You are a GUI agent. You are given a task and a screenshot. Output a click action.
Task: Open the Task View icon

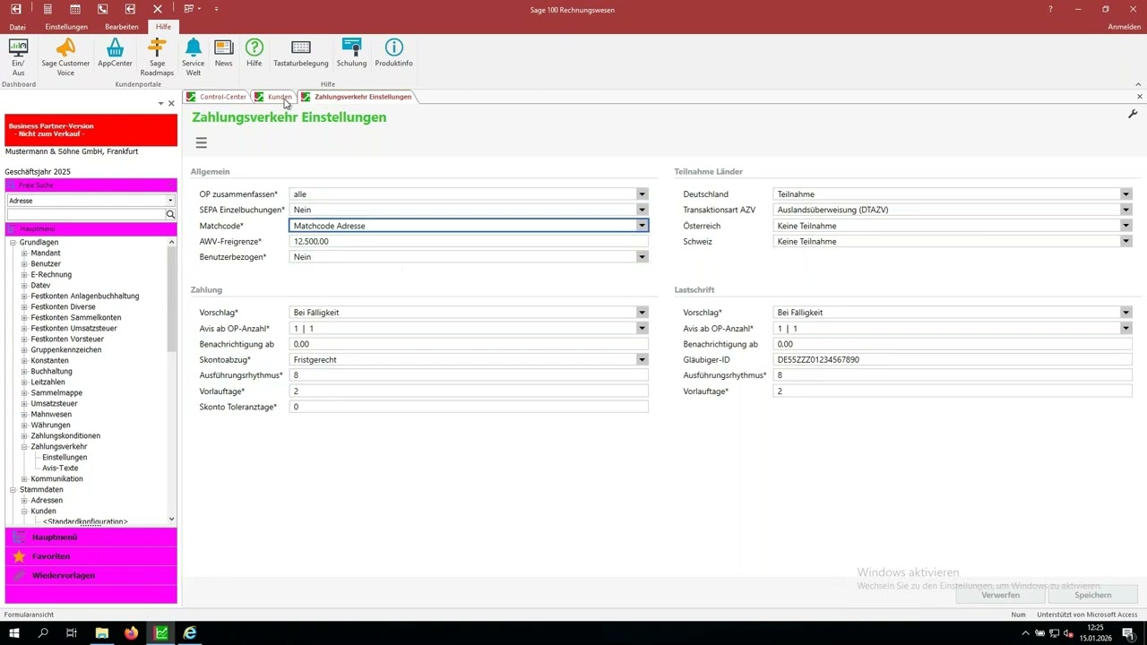click(72, 632)
